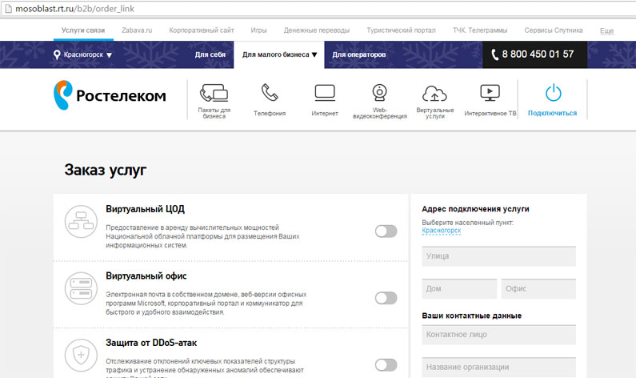This screenshot has width=636, height=378.
Task: Select the Для операторов tab
Action: coord(359,55)
